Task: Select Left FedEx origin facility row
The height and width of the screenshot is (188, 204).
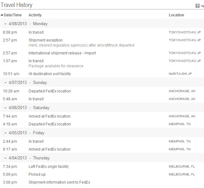Action: [x=102, y=167]
